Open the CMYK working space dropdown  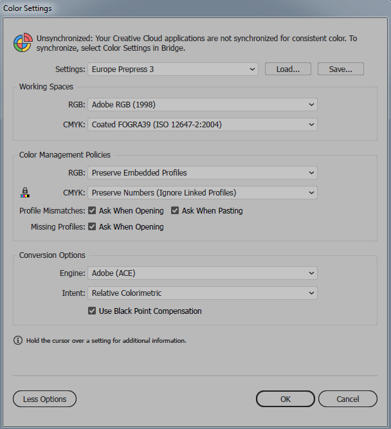(203, 124)
